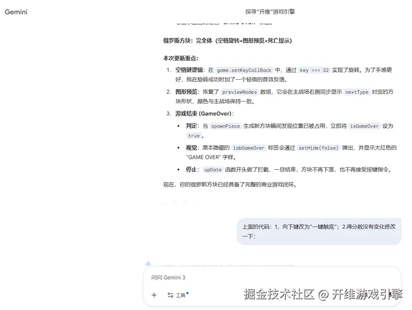Click the Gemini logo in the top-left
Screen dimensions: 412x310
16,12
